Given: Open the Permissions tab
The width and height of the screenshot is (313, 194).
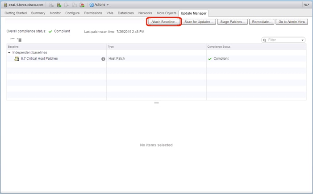Looking at the screenshot, I should [x=93, y=13].
